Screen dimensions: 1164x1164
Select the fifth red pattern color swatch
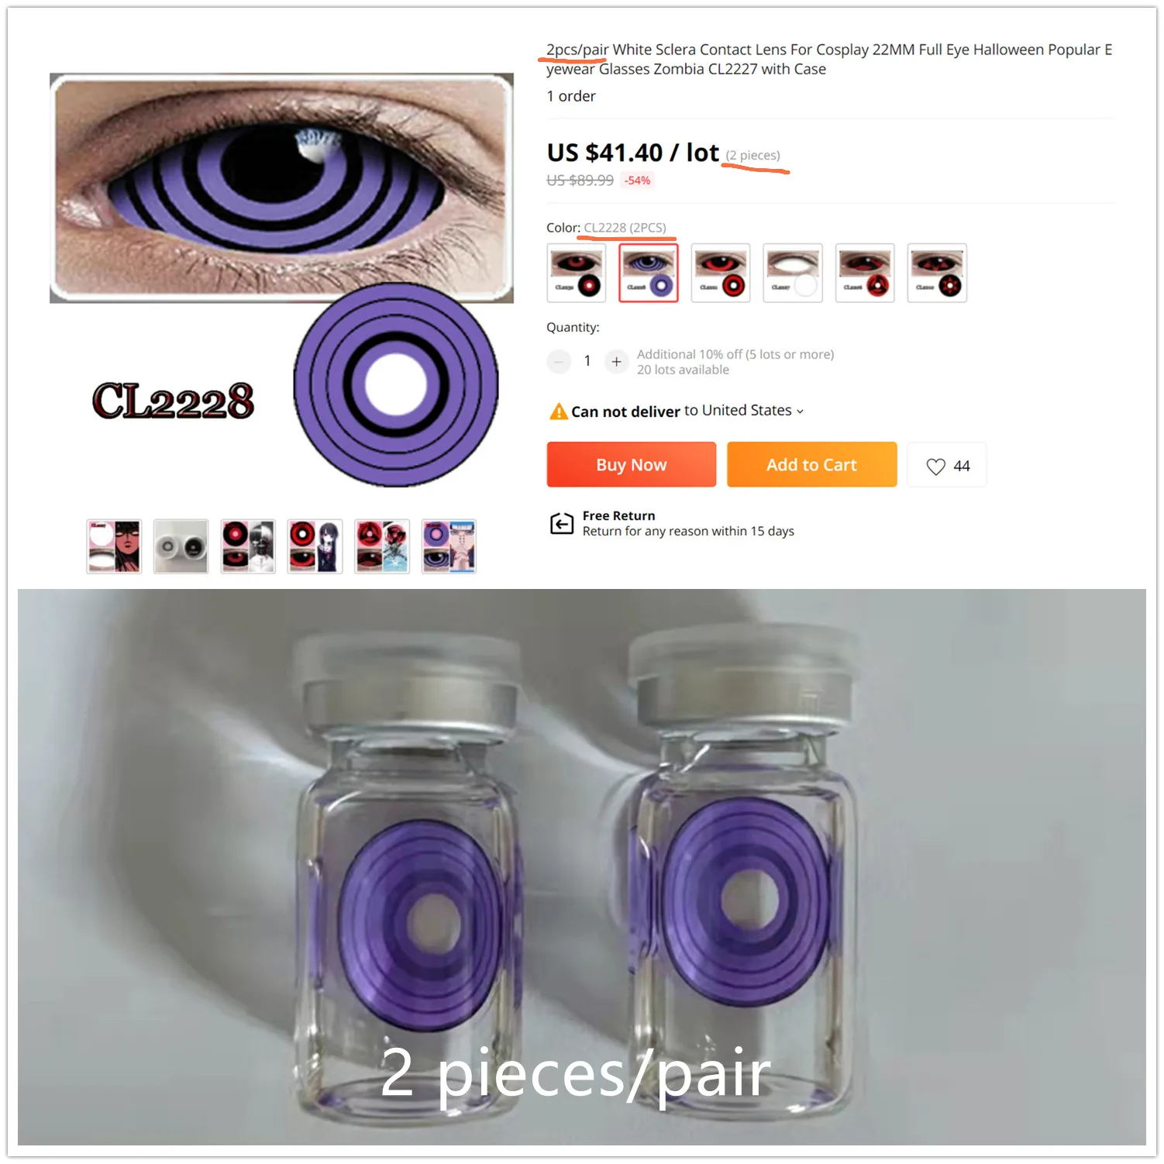(865, 273)
